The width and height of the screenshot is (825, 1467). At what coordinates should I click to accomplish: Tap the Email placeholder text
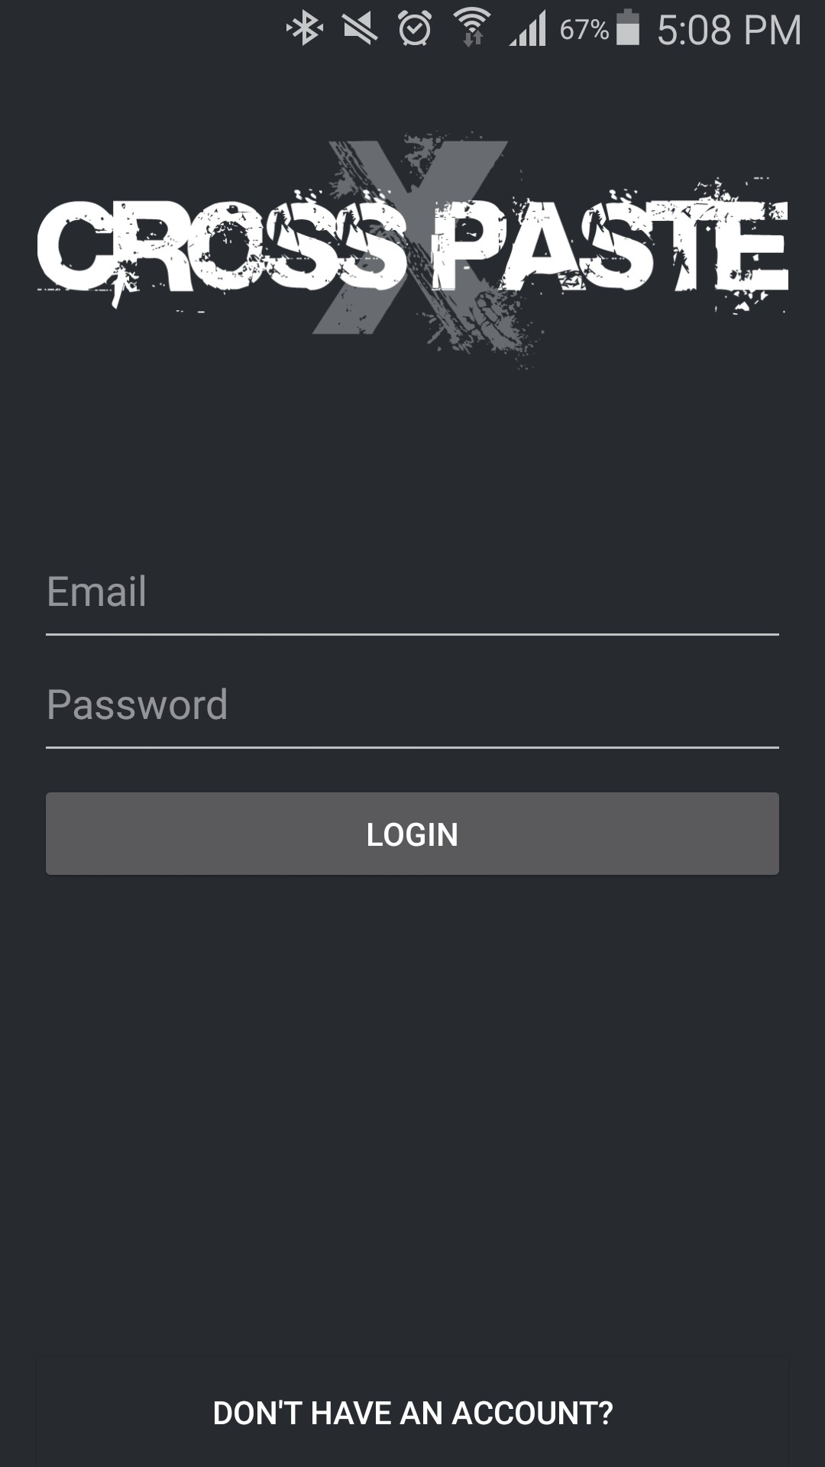96,591
